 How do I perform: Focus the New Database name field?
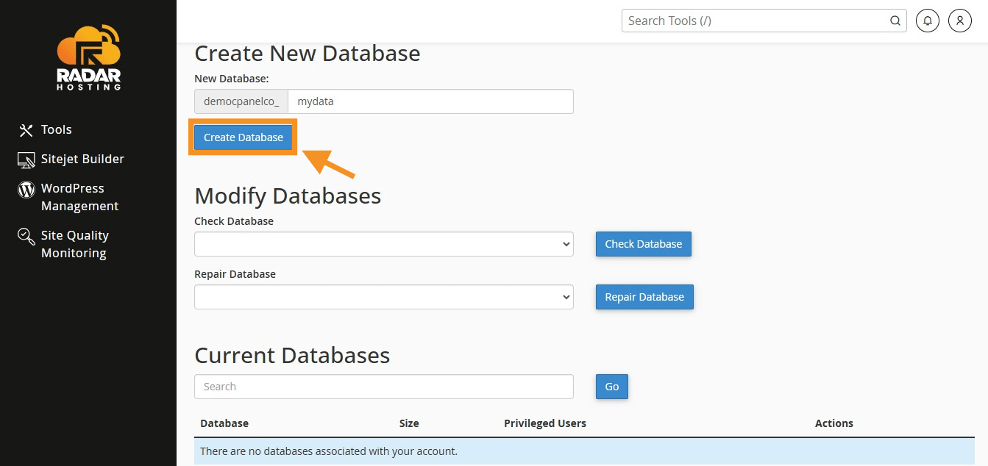(430, 101)
